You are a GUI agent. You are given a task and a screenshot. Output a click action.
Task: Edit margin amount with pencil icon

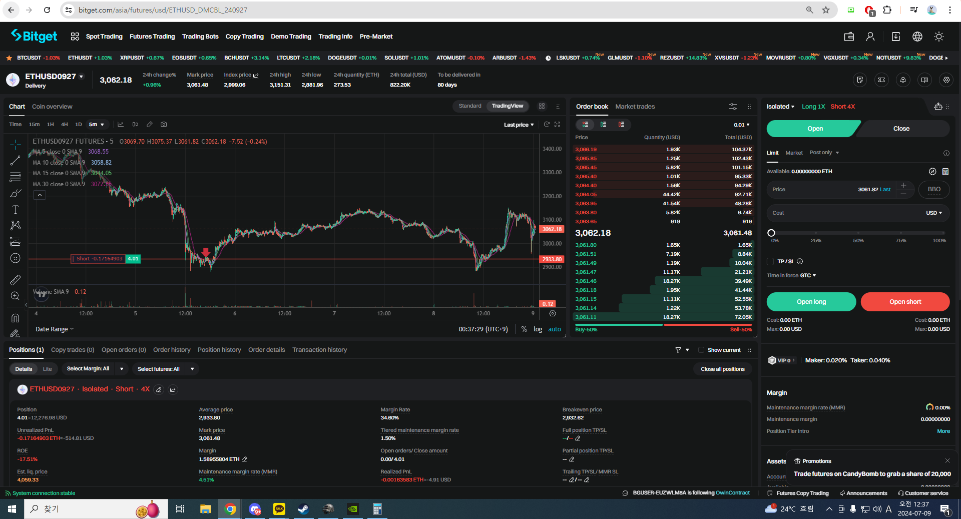click(x=244, y=459)
